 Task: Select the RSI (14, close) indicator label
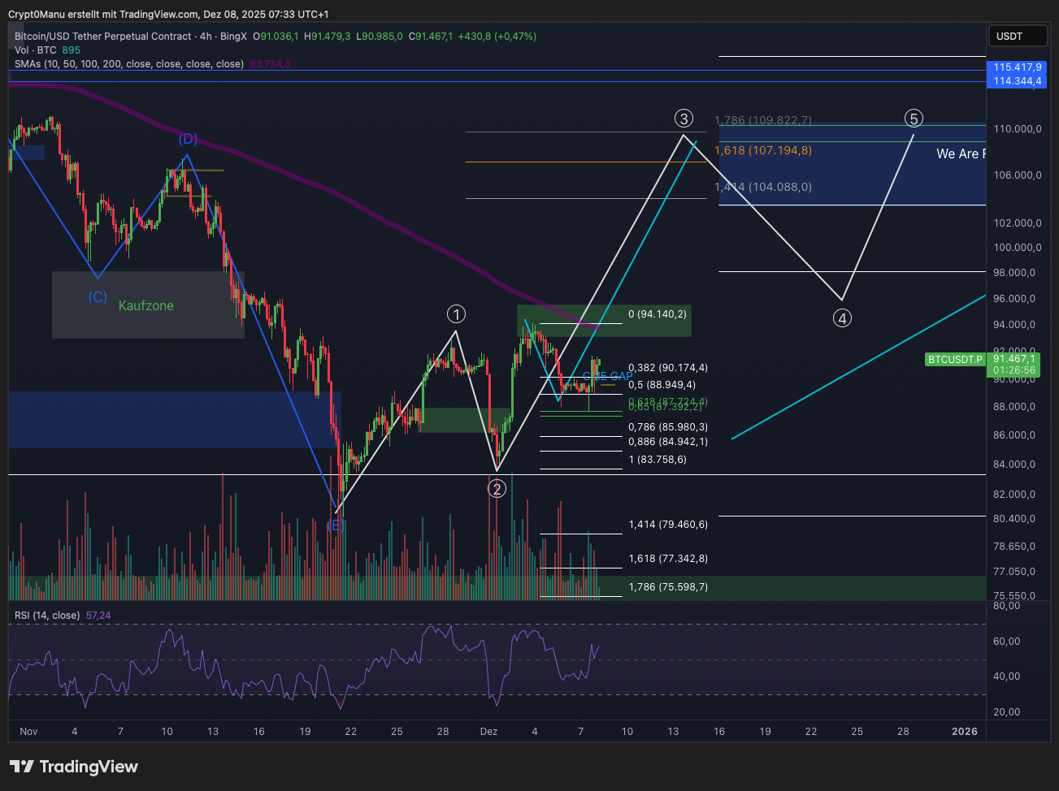(x=47, y=616)
